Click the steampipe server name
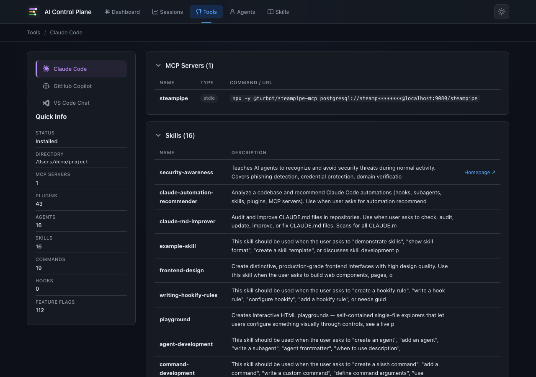Screen dimensions: 536x377 [174, 98]
